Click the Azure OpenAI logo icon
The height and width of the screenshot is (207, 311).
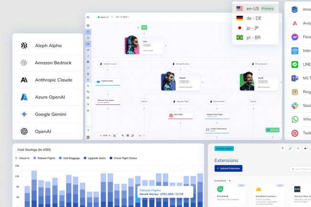click(24, 97)
